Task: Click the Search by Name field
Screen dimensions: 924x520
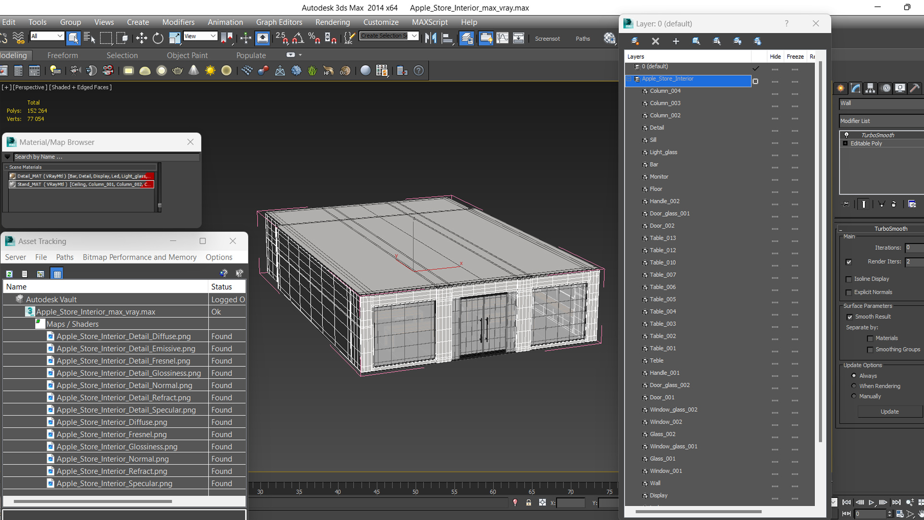Action: [106, 157]
